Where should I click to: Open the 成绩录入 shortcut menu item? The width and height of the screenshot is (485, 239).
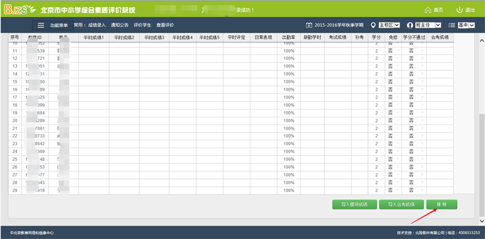coord(97,25)
